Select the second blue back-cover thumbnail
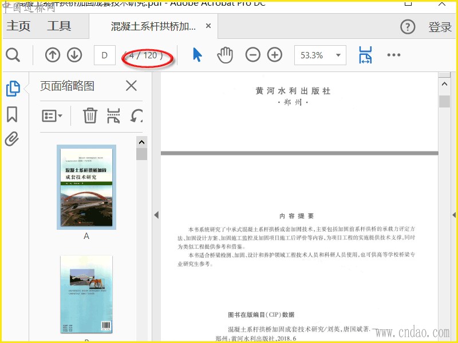 [x=86, y=294]
